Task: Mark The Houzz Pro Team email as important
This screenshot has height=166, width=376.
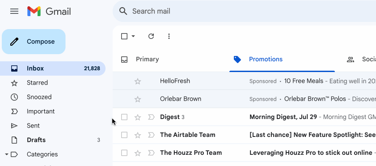Action: click(x=151, y=153)
